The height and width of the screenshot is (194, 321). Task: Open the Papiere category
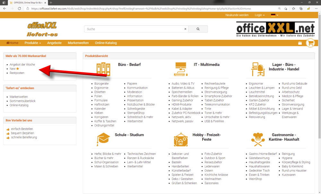pyautogui.click(x=132, y=84)
